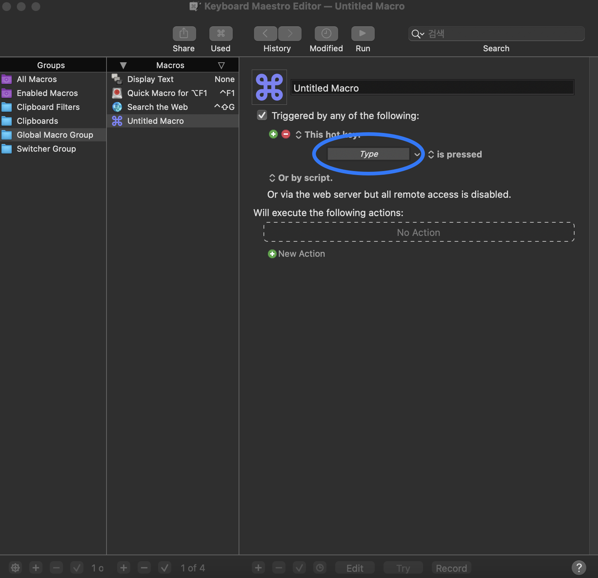
Task: Click the None trigger label for Display Text
Action: 225,79
